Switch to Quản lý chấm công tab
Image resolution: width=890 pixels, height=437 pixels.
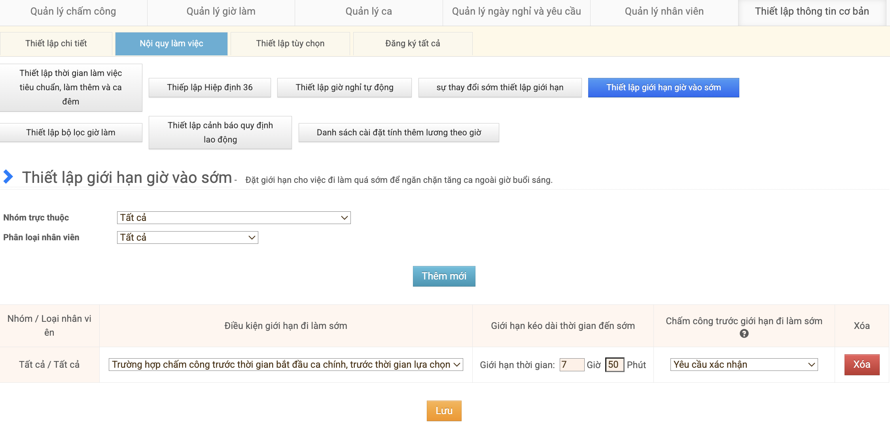(73, 11)
